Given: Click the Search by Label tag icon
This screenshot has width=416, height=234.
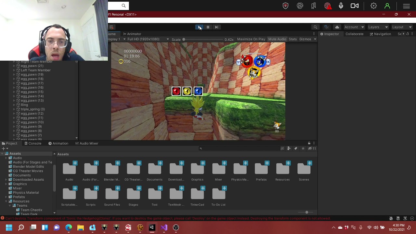Looking at the screenshot, I should coord(296,149).
